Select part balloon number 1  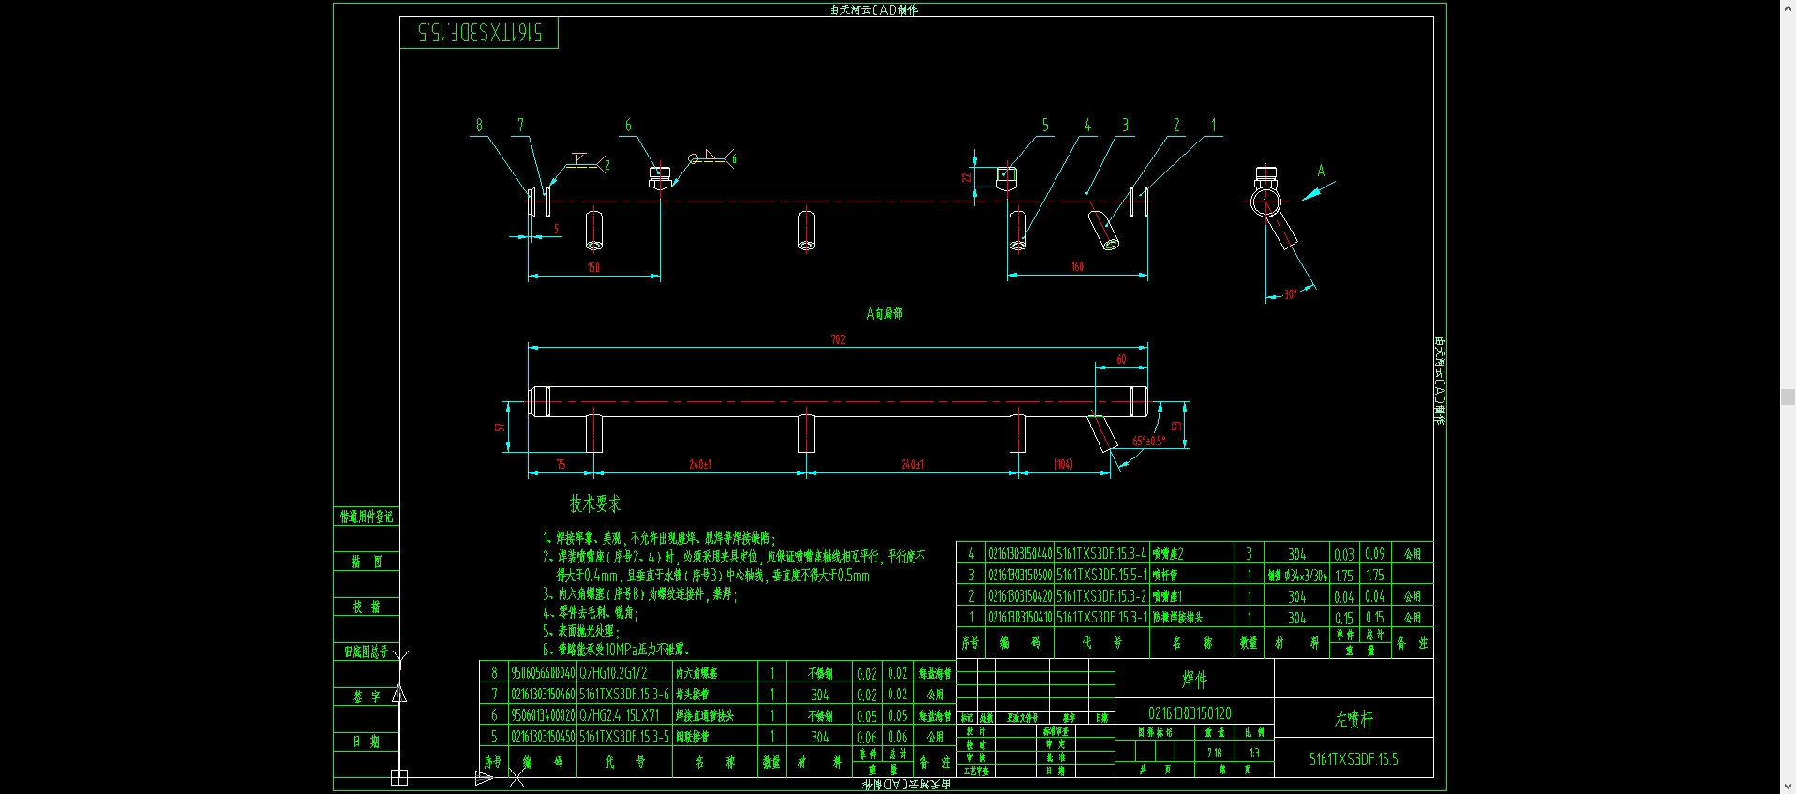pyautogui.click(x=1213, y=126)
